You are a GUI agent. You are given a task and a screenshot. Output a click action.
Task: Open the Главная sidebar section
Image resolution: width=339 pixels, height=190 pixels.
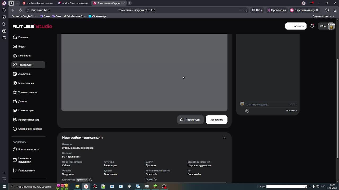point(28,37)
